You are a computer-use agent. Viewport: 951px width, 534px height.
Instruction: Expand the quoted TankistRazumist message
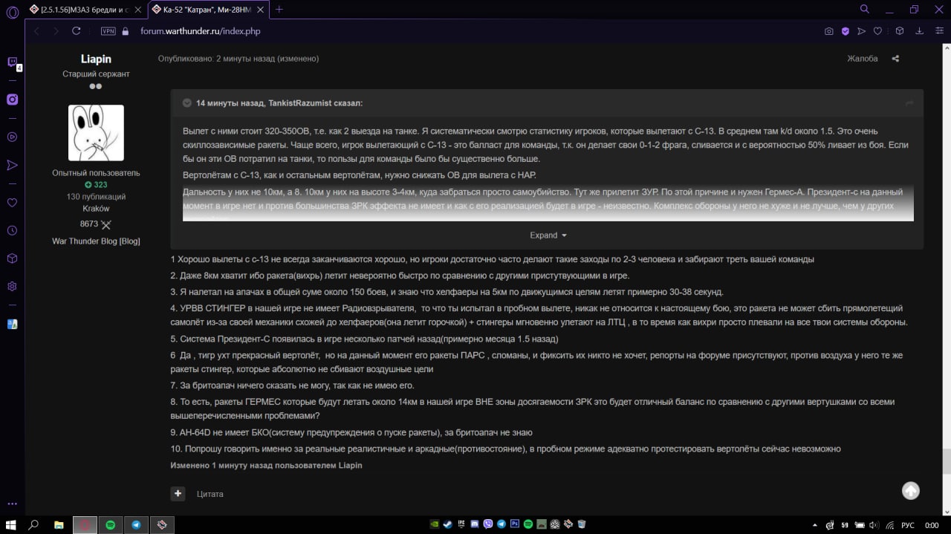point(548,235)
